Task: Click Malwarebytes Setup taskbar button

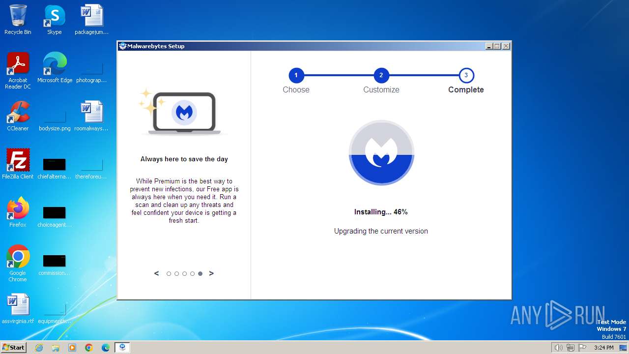Action: coord(122,348)
